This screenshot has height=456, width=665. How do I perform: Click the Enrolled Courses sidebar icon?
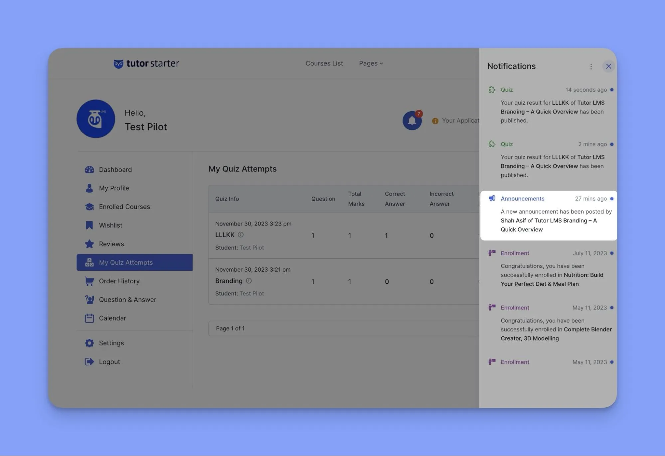pyautogui.click(x=88, y=206)
